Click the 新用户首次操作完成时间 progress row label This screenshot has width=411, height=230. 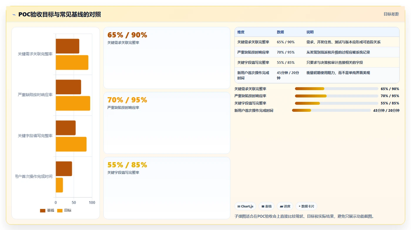(254, 111)
